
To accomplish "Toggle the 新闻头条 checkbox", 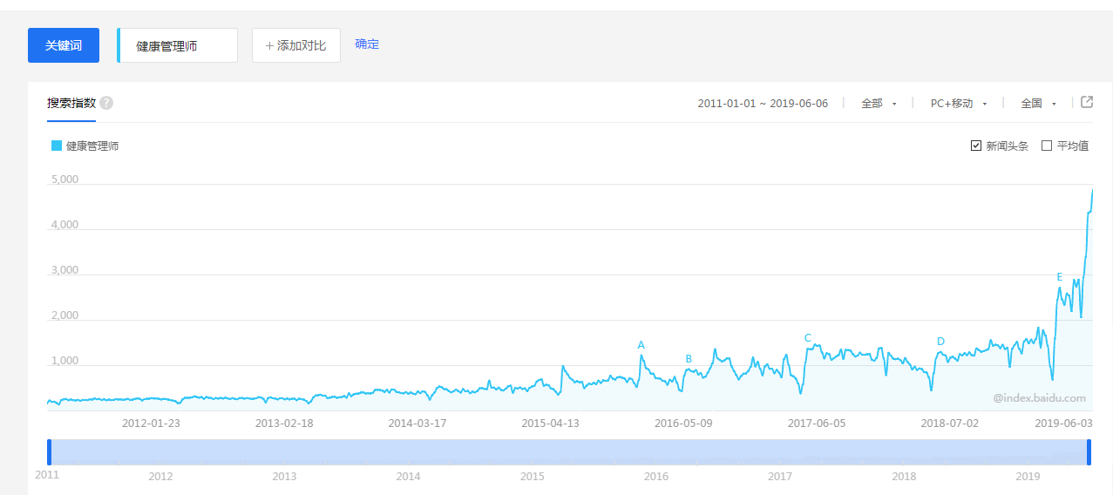I will tap(976, 146).
